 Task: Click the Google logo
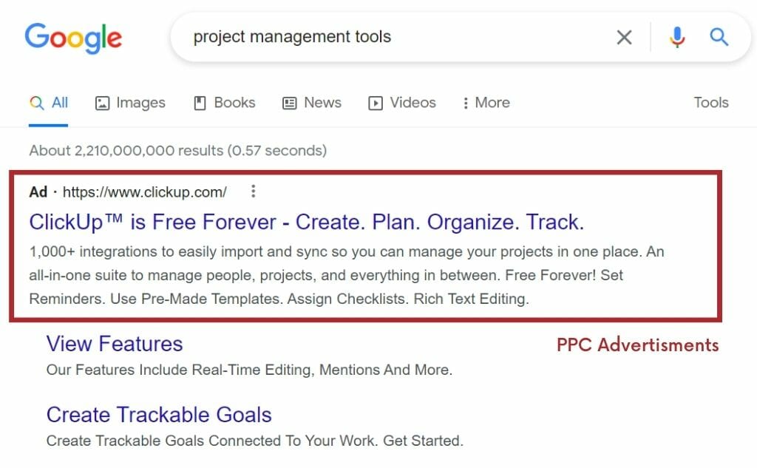(73, 37)
